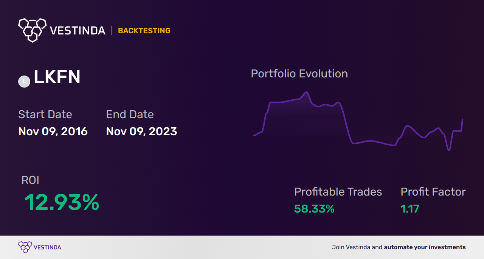
Task: Click the Portfolio Evolution chart title
Action: coord(299,74)
